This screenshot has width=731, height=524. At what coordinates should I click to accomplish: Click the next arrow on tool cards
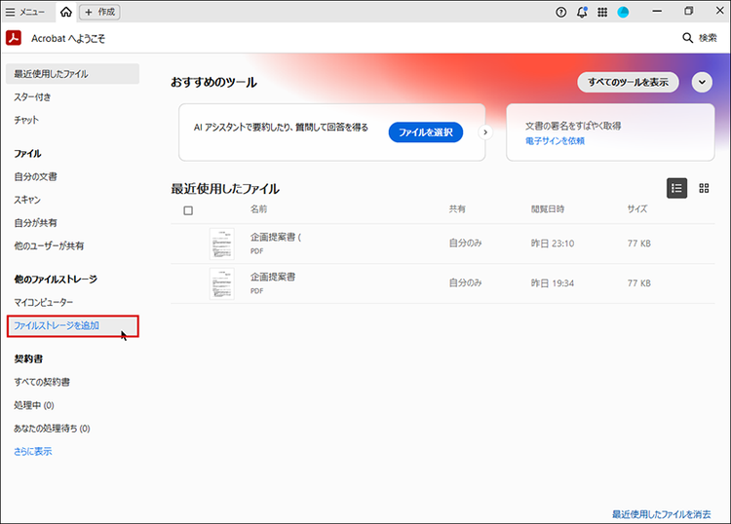coord(485,132)
